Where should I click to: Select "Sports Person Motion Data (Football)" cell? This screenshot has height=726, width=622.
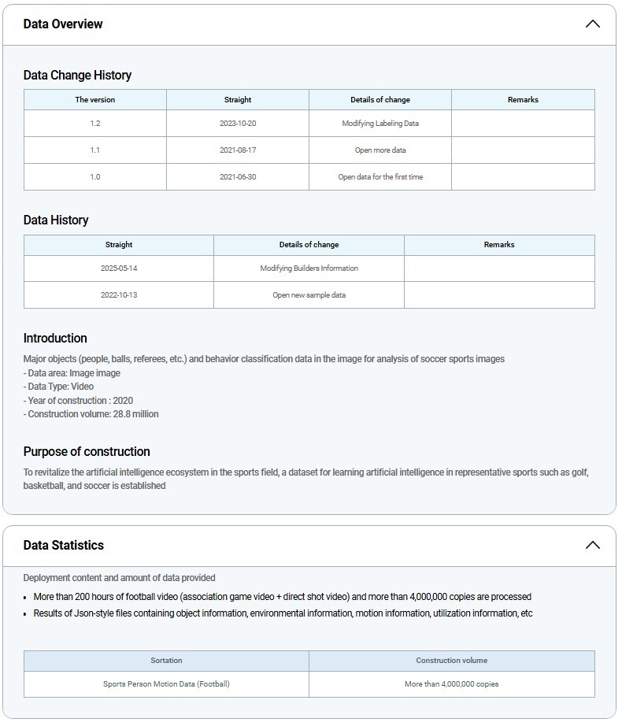[x=166, y=684]
